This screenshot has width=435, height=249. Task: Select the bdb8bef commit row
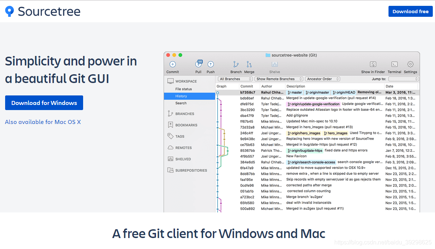[317, 98]
